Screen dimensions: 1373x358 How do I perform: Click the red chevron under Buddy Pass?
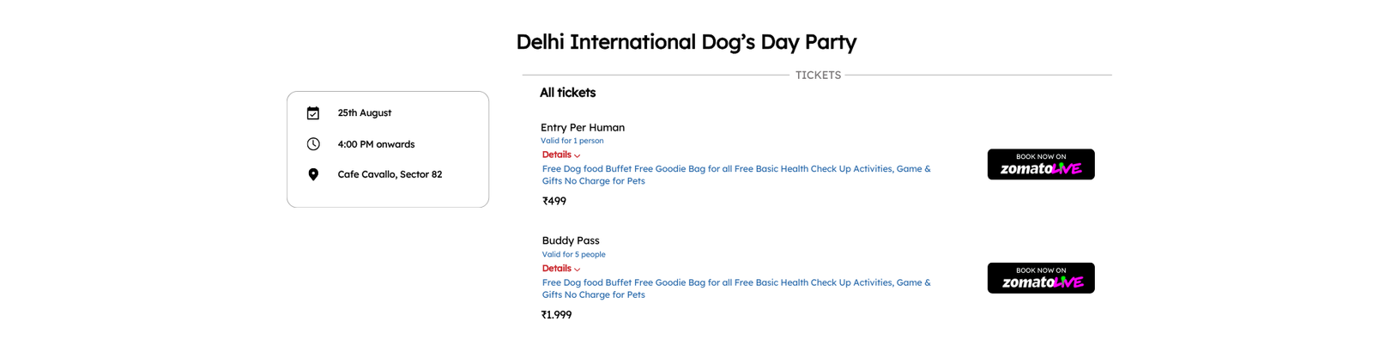coord(578,270)
